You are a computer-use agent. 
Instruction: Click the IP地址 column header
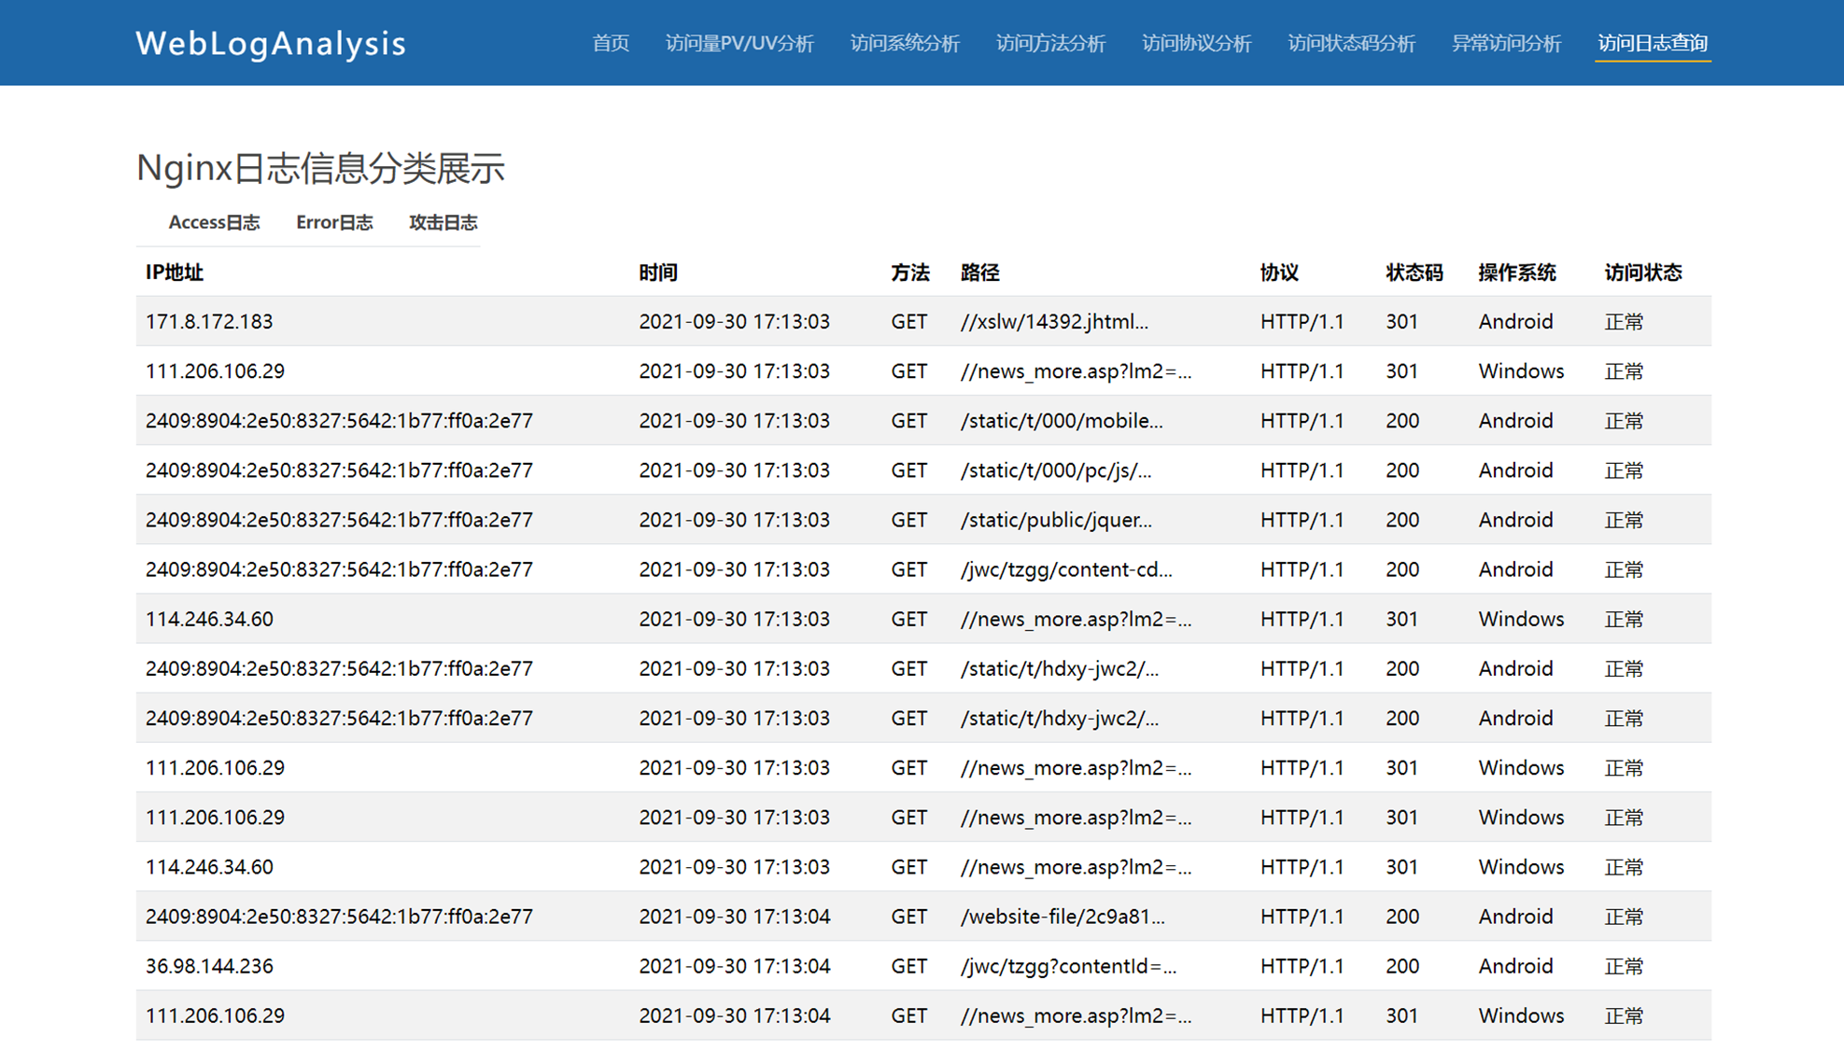tap(175, 273)
